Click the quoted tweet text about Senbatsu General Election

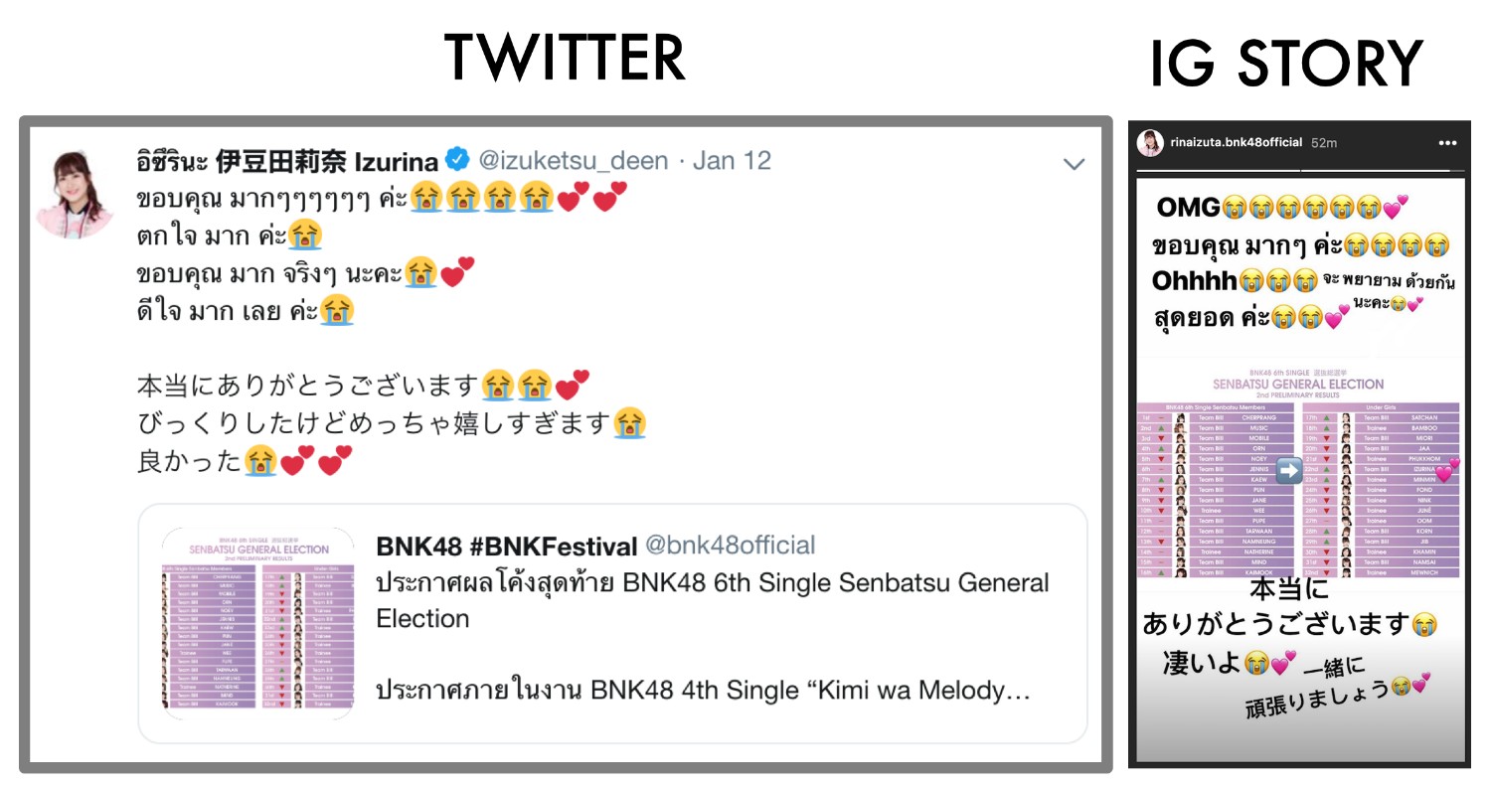tap(713, 600)
